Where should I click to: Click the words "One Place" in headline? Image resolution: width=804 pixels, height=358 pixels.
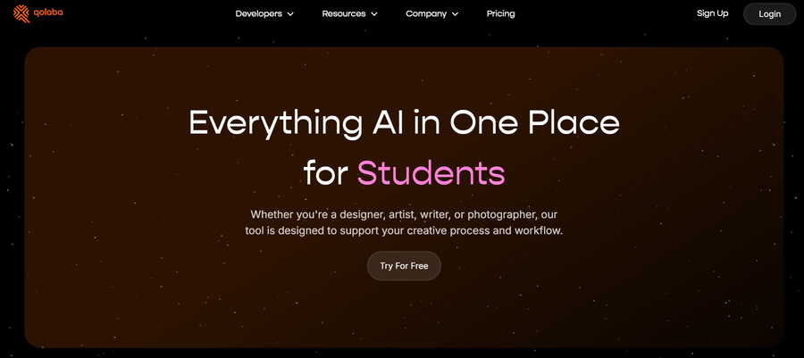[x=534, y=122]
